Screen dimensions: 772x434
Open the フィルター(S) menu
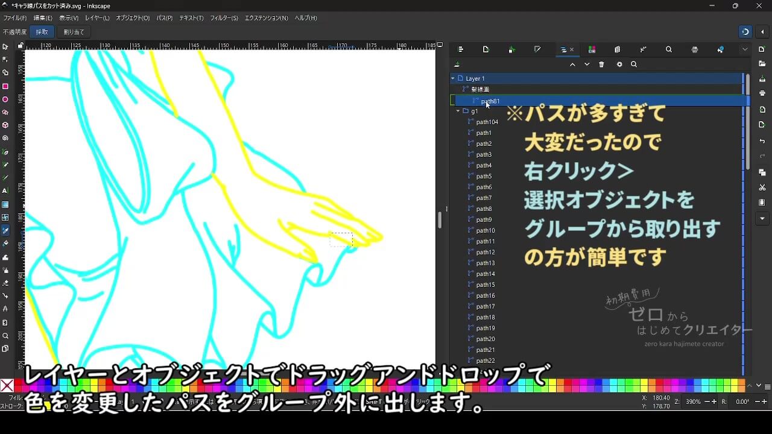(224, 18)
